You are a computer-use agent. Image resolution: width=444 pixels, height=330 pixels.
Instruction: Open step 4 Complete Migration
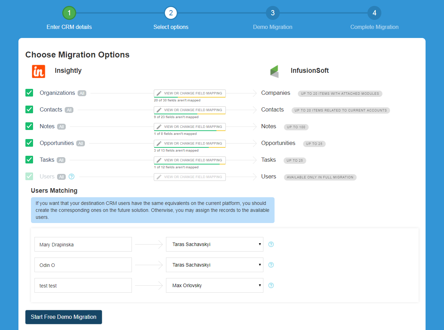pos(374,13)
